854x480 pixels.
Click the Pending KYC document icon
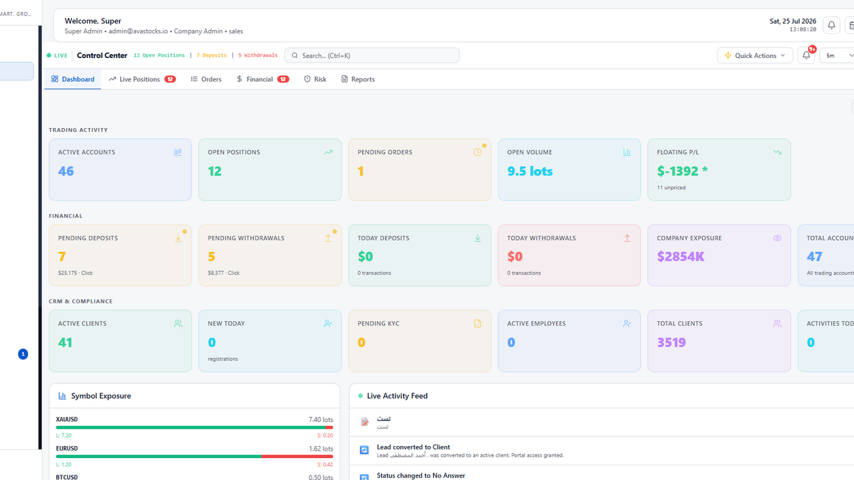tap(478, 323)
